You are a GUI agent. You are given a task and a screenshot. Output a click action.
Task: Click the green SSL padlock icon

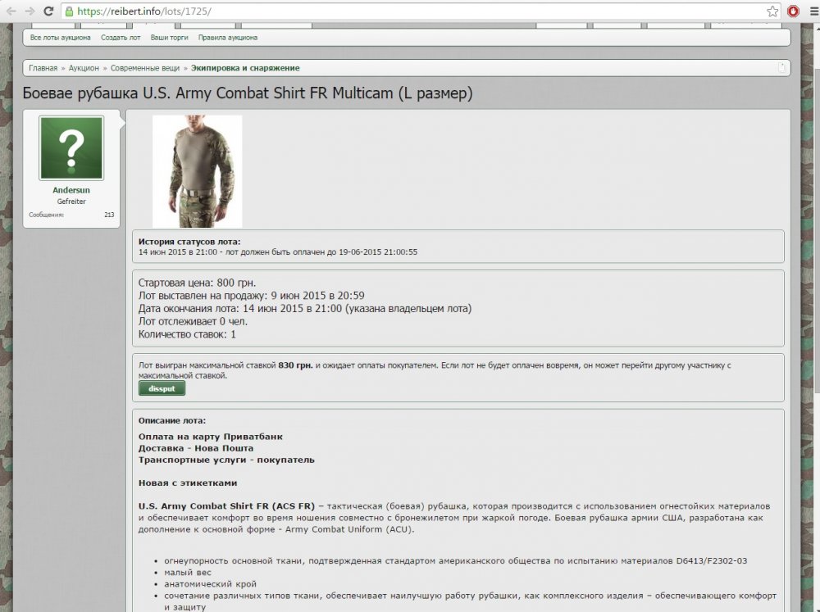coord(70,11)
